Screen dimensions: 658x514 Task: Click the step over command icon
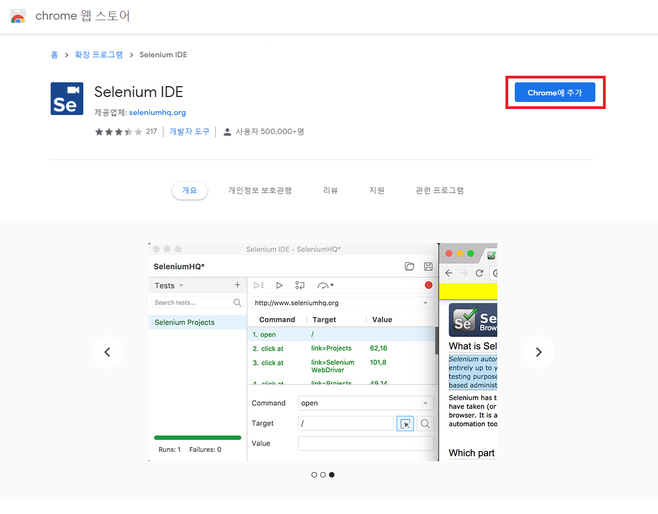coord(300,285)
